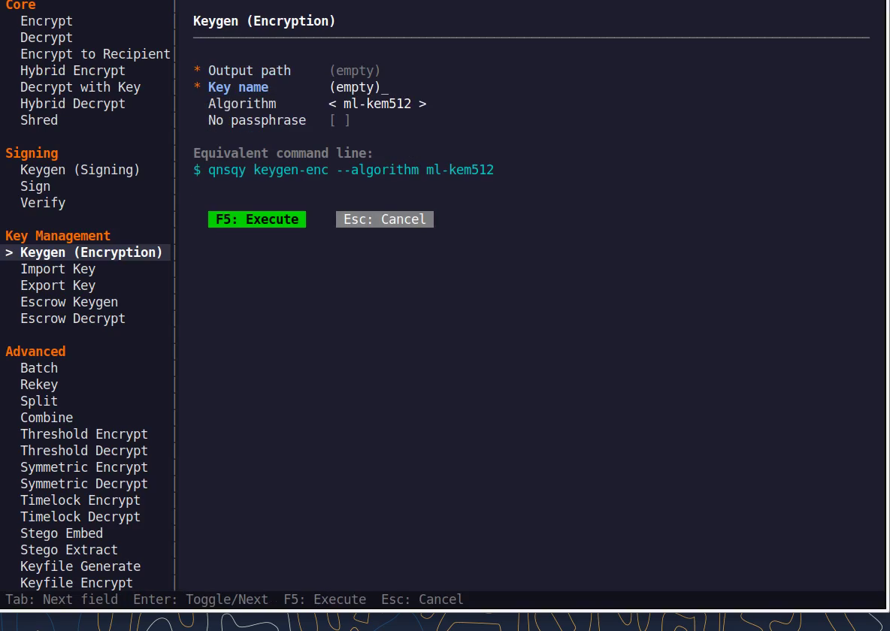
Task: Click the Advanced section header
Action: [35, 352]
